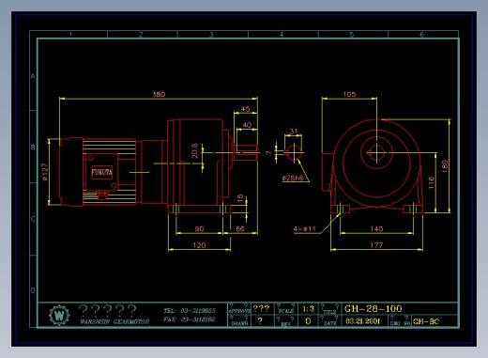Click the 03.21.2001 date entry
This screenshot has height=358, width=488.
(x=362, y=321)
